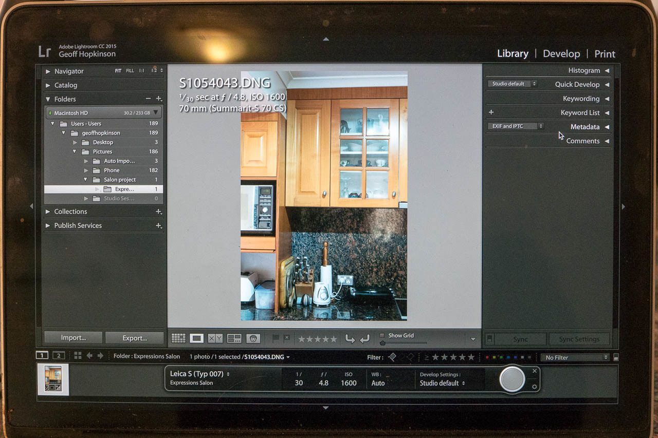Open the EXIF and IPTC metadata dropdown
The height and width of the screenshot is (438, 658).
click(515, 126)
